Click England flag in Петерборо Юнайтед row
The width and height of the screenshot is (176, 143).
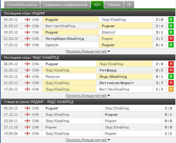(x=27, y=39)
